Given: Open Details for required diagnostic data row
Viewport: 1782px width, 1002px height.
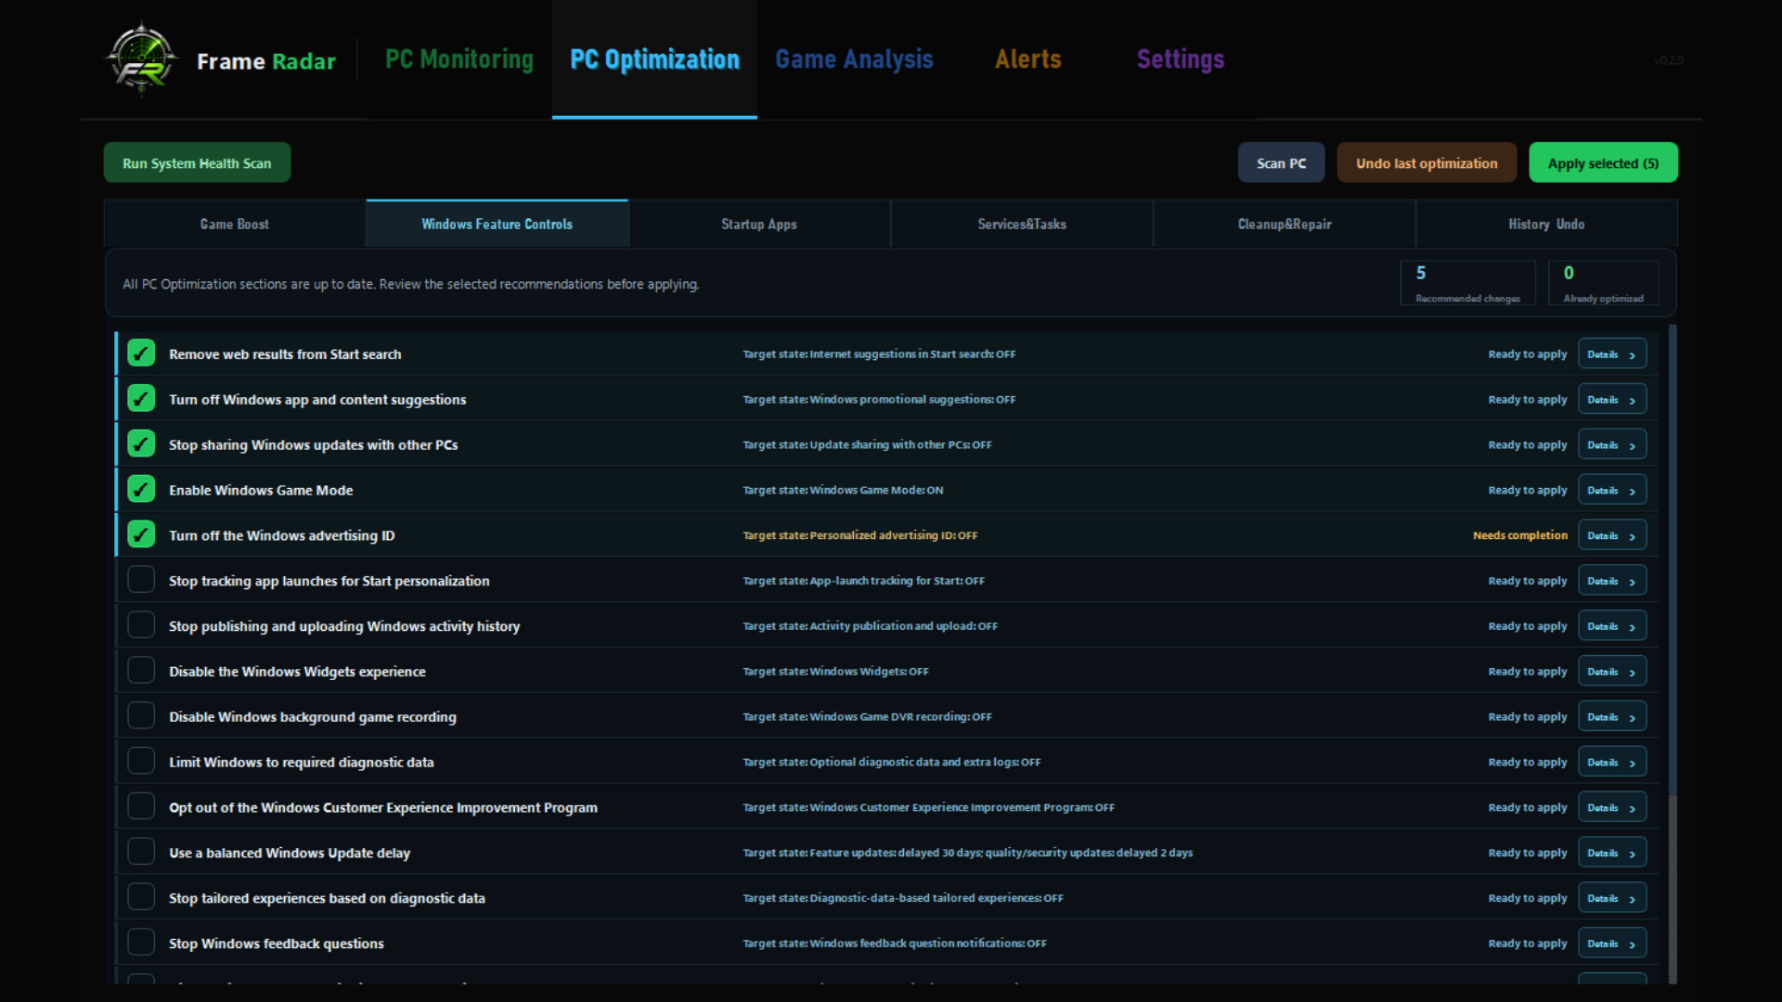Looking at the screenshot, I should tap(1612, 763).
